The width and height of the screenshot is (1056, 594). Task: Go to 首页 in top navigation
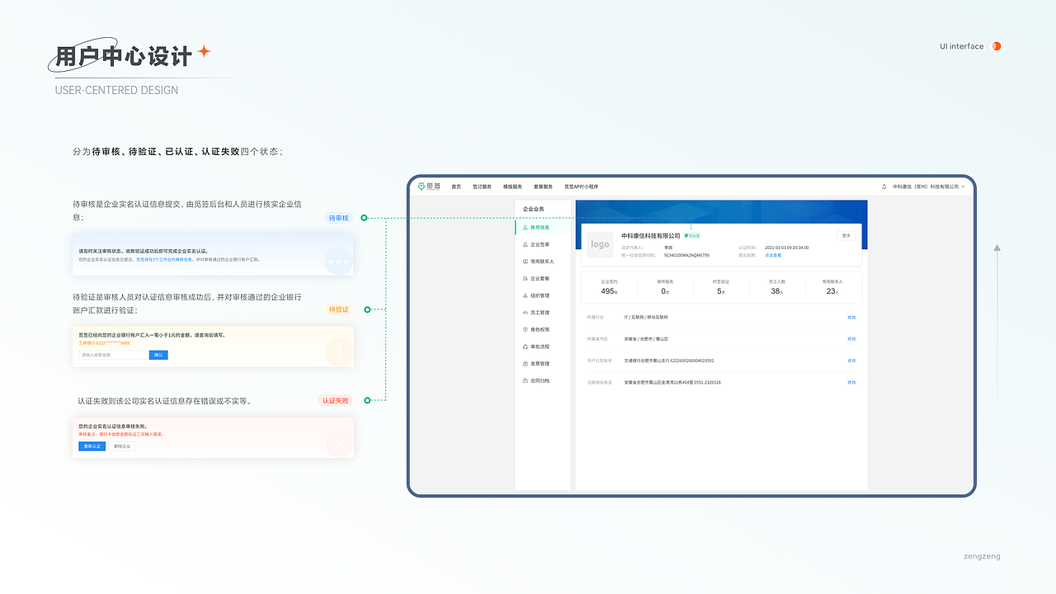tap(456, 186)
